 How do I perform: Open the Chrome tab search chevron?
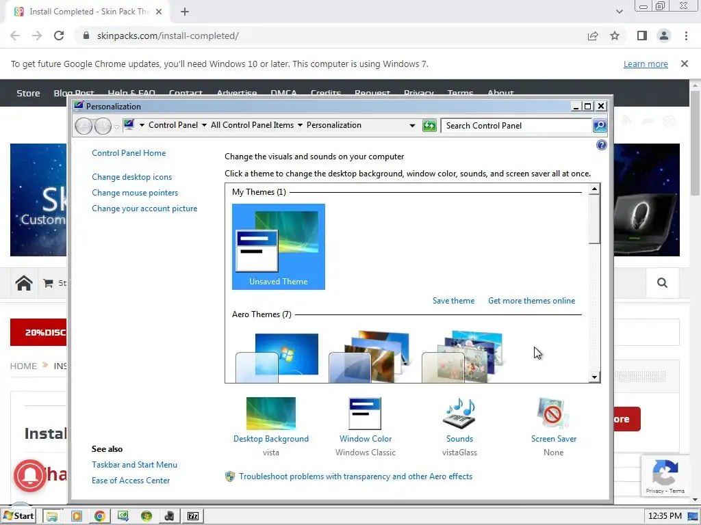tap(619, 12)
